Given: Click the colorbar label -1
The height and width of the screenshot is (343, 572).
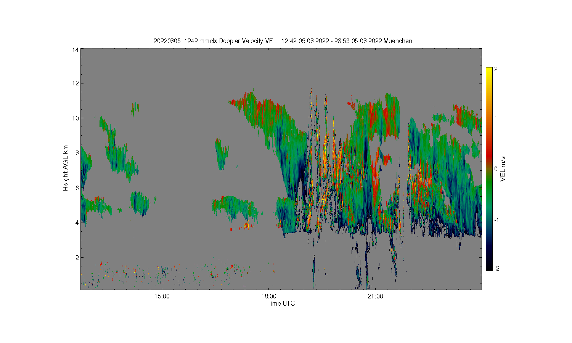Looking at the screenshot, I should click(496, 220).
